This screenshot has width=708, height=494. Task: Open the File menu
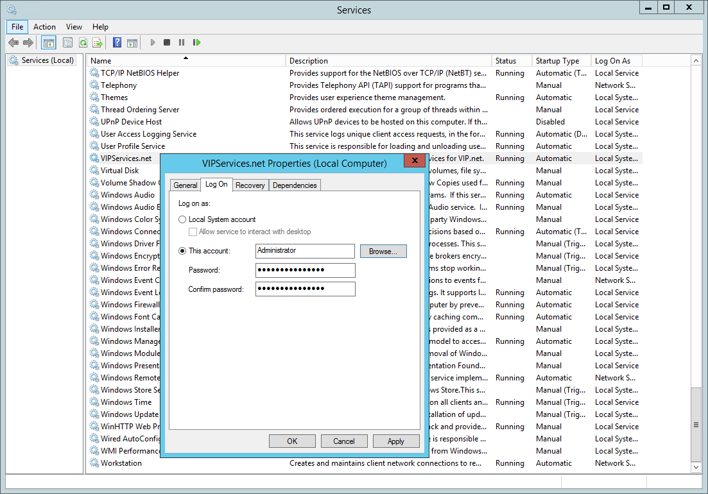tap(17, 26)
